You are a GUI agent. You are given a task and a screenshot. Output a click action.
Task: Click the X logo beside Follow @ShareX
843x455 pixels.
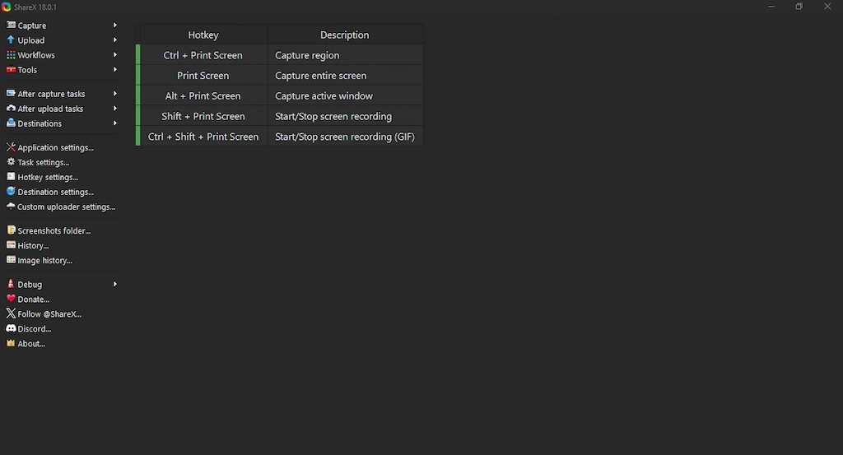point(11,313)
